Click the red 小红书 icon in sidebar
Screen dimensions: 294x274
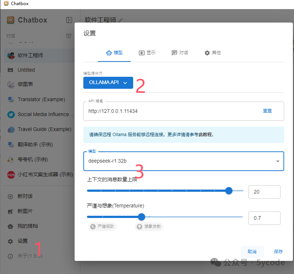(x=11, y=175)
